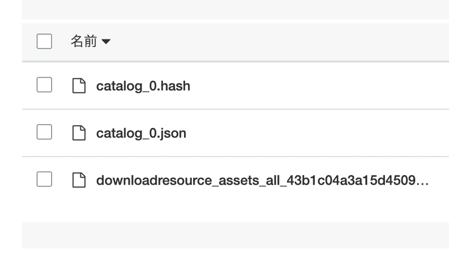Toggle the sort arrow beside 名前
This screenshot has height=257, width=449.
point(106,42)
